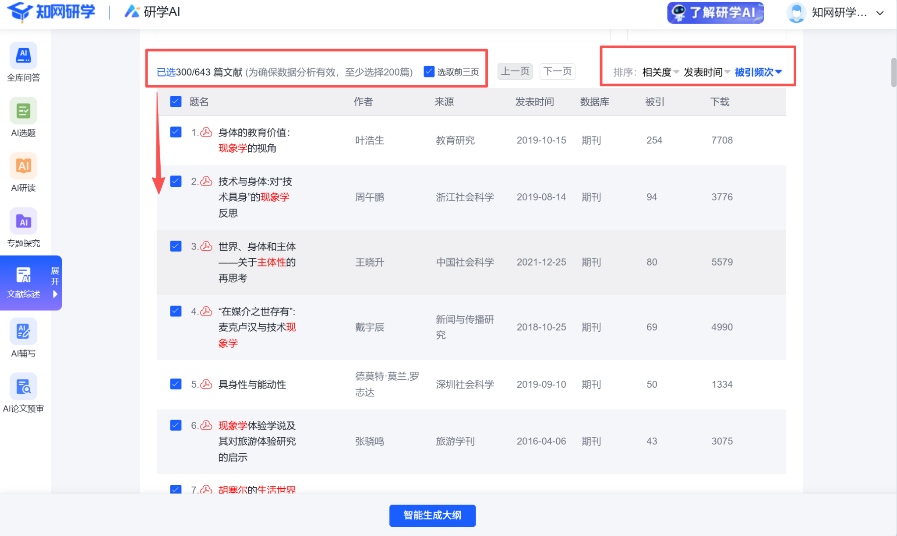Go to 下一页 of the list
897x536 pixels.
click(557, 71)
